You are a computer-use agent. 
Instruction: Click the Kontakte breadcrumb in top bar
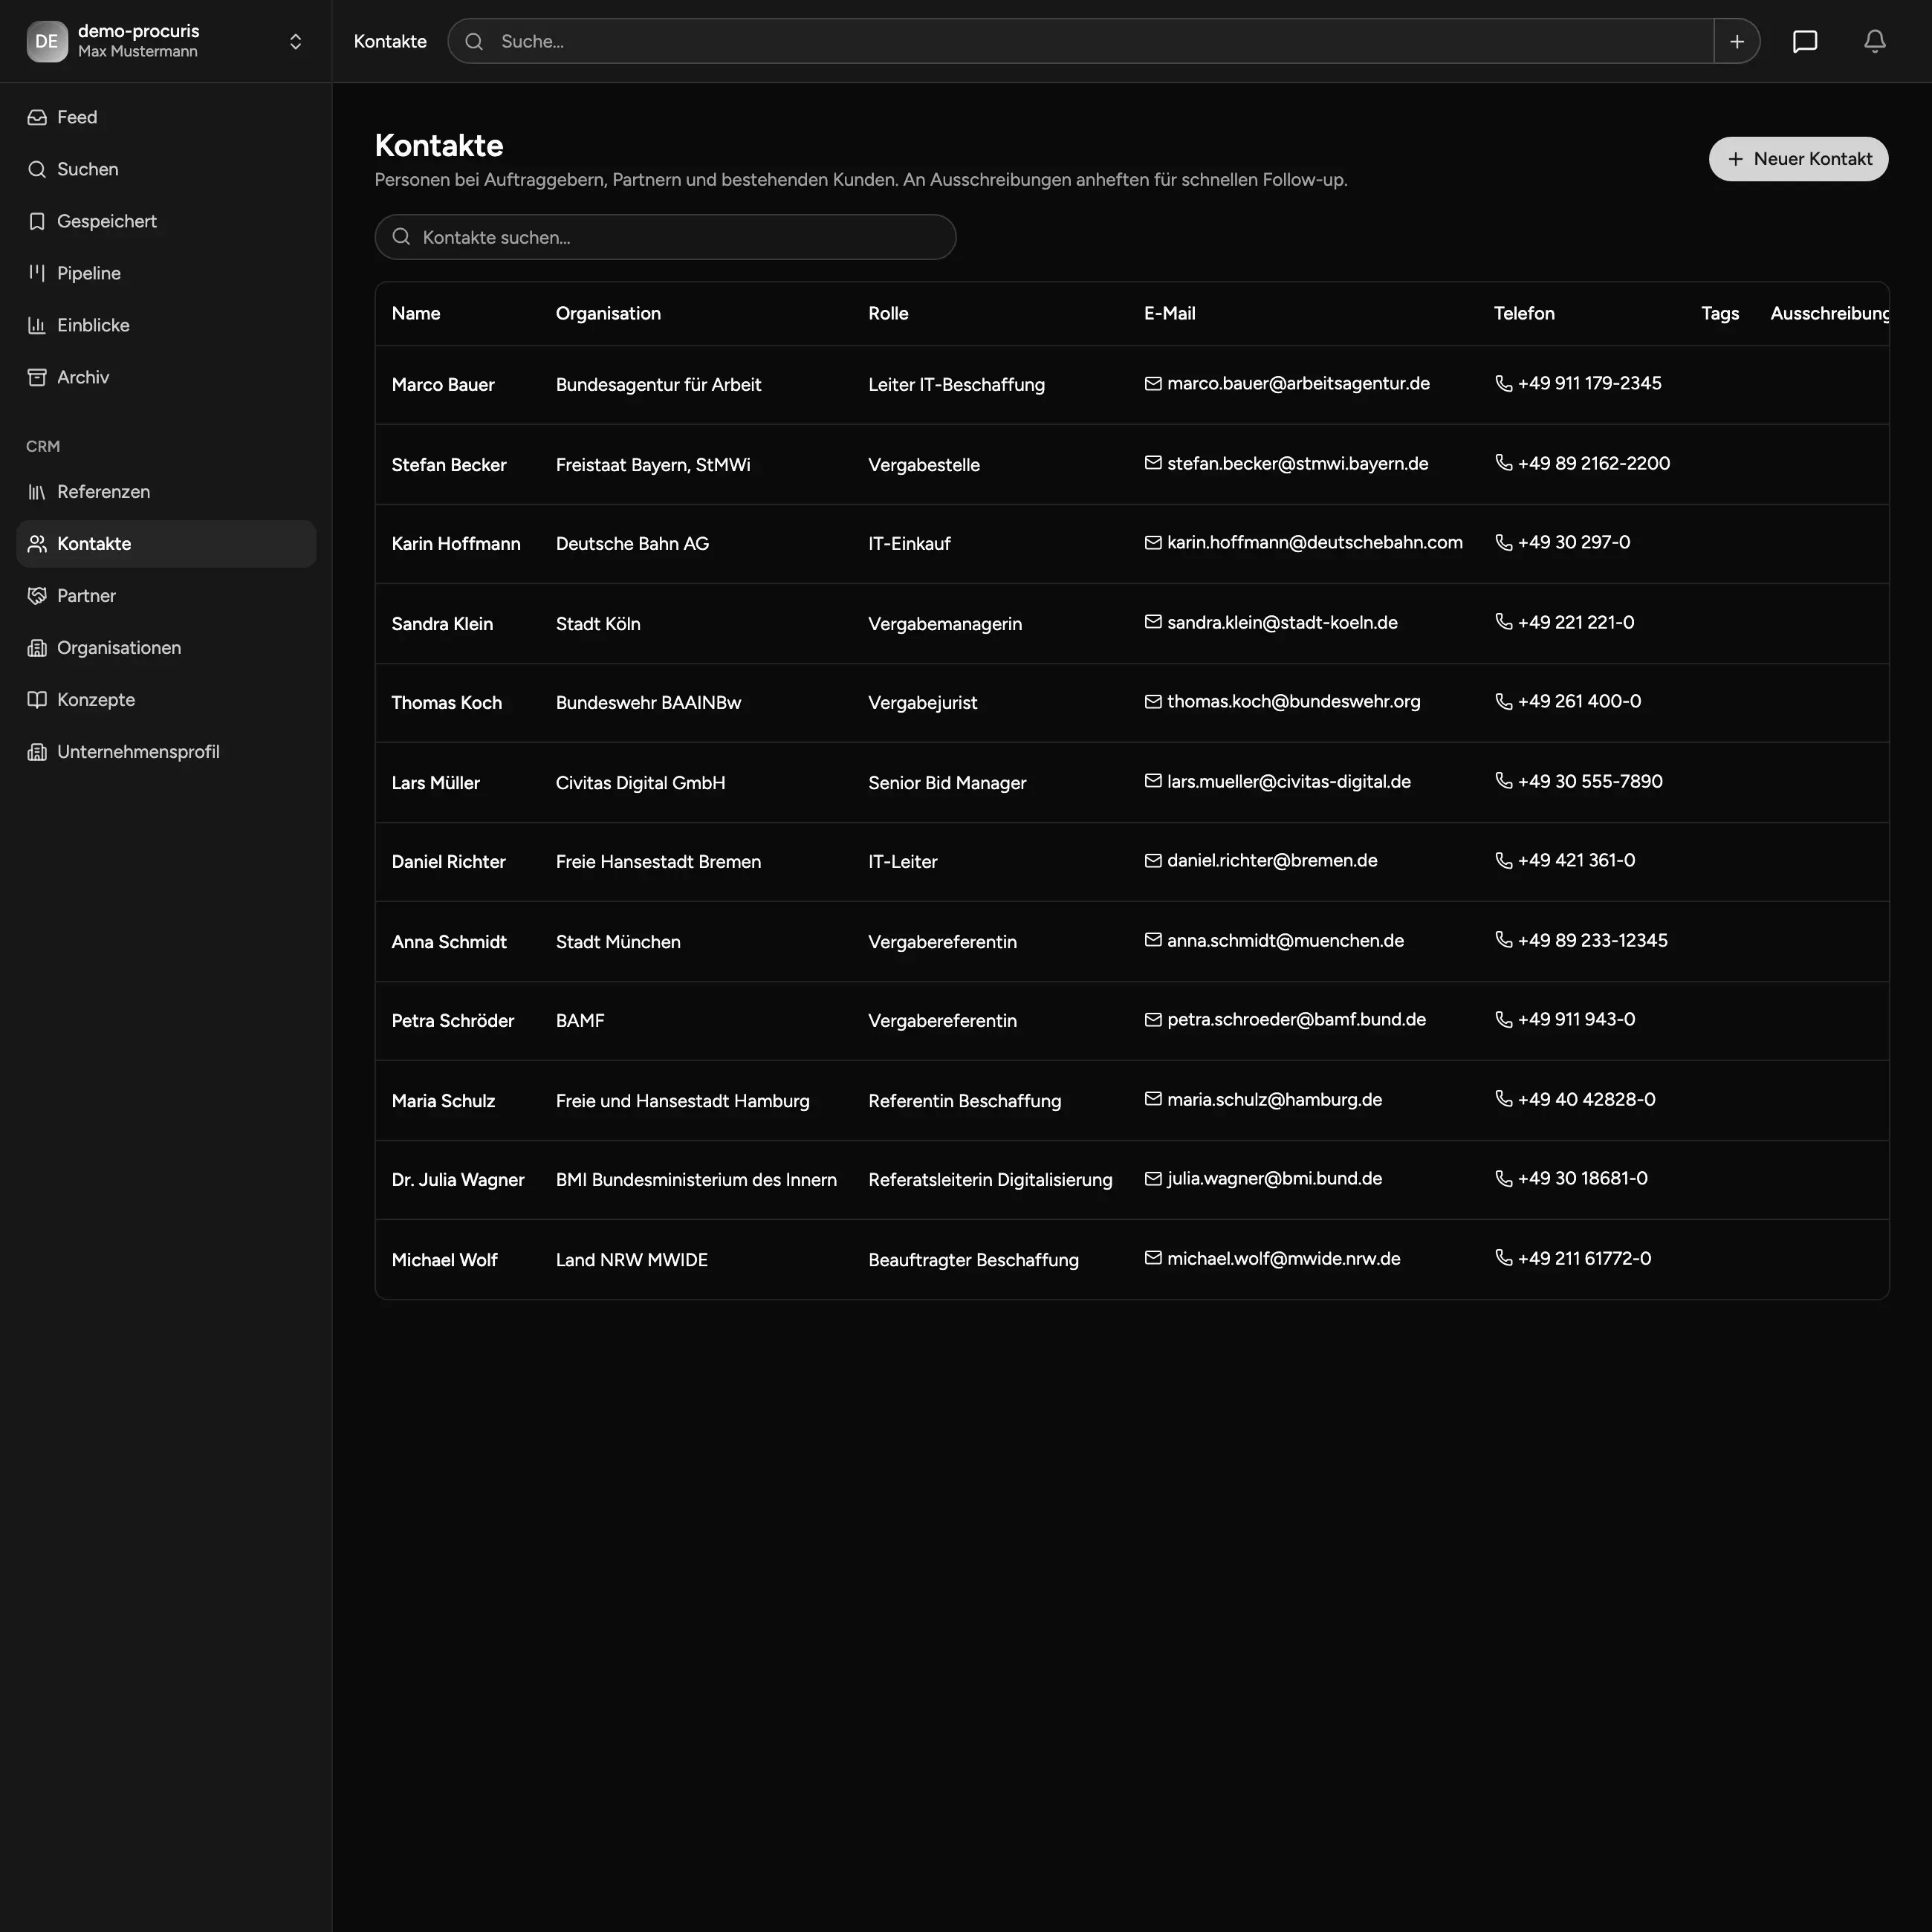point(390,41)
